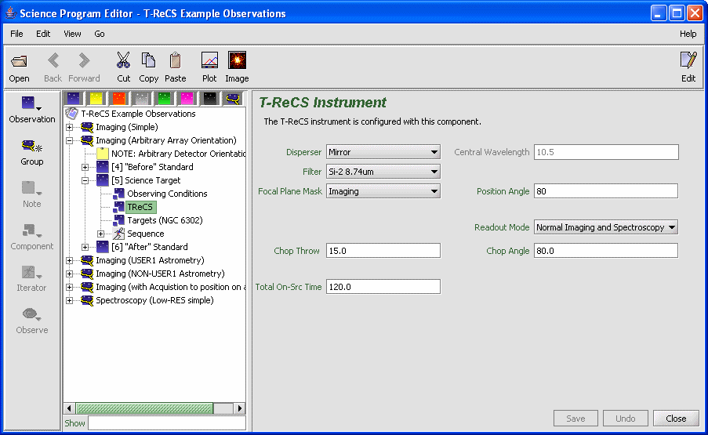Click the Forward arrow toolbar icon
Image resolution: width=708 pixels, height=435 pixels.
pos(84,60)
